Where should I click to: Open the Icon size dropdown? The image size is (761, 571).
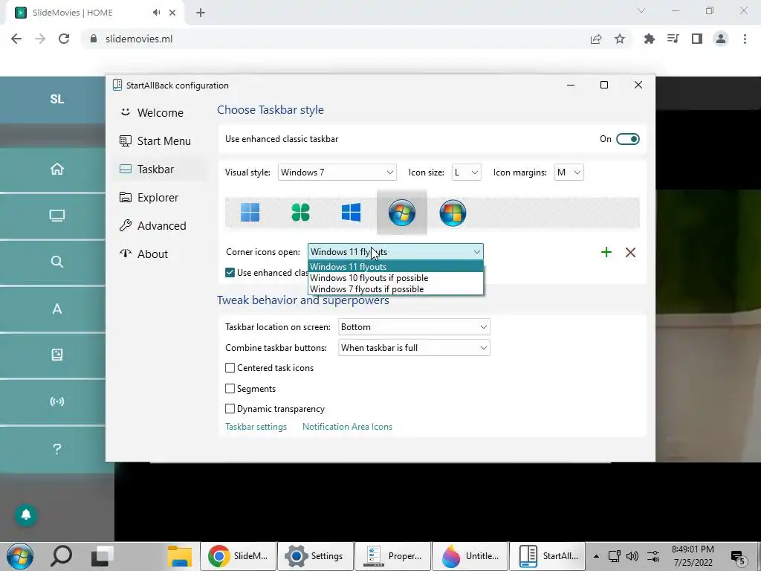466,172
